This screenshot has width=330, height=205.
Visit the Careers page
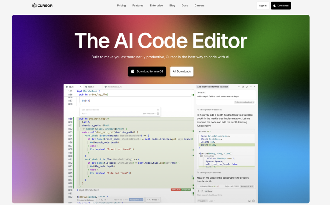pyautogui.click(x=200, y=6)
